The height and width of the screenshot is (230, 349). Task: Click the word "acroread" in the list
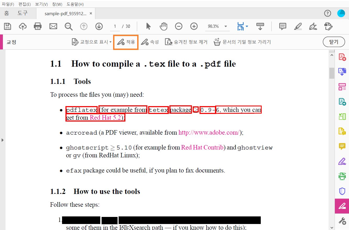point(81,133)
